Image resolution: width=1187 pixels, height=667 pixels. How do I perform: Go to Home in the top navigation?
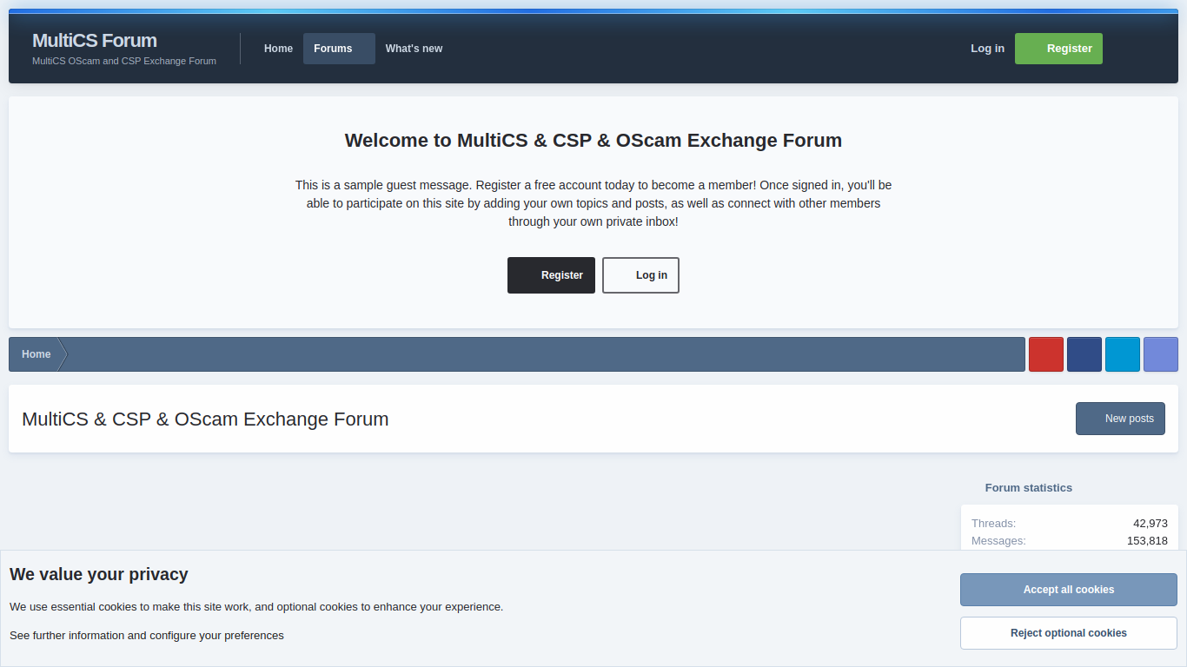tap(278, 49)
